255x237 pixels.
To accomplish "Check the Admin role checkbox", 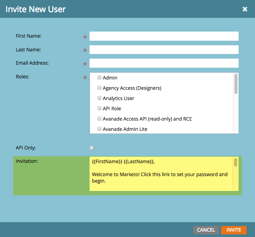I will pyautogui.click(x=99, y=78).
